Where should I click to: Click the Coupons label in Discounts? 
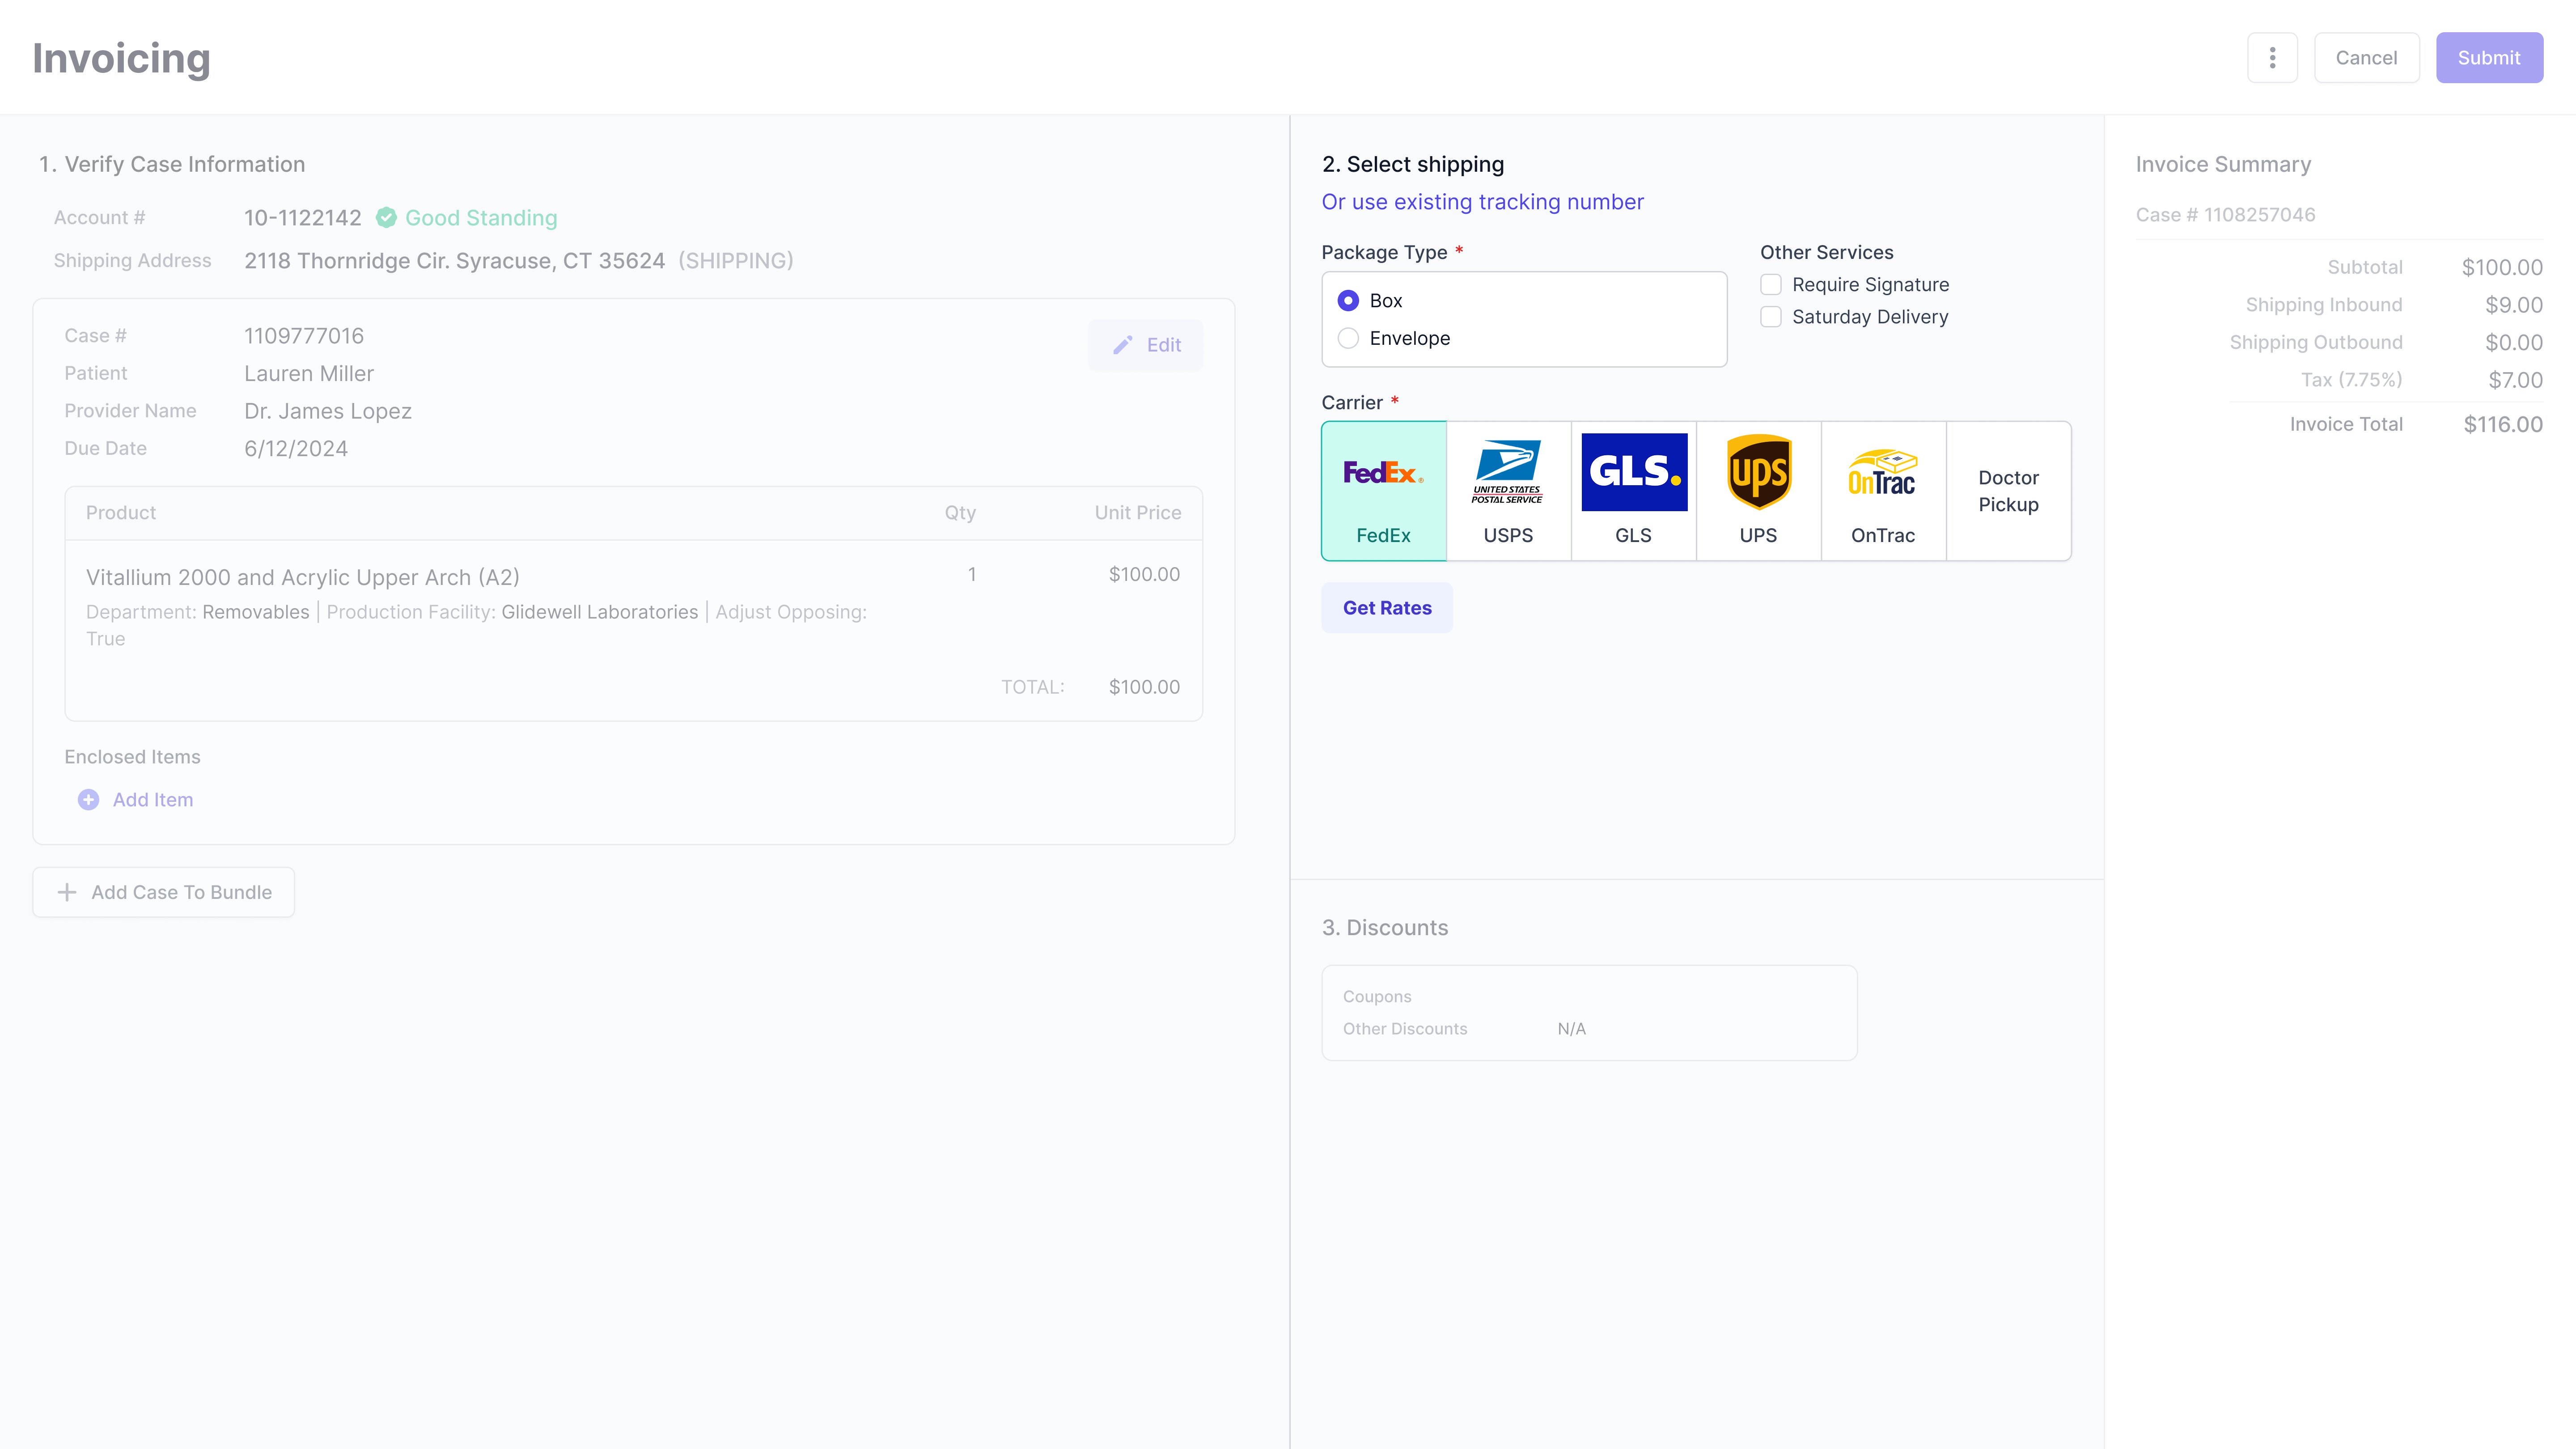(x=1377, y=997)
